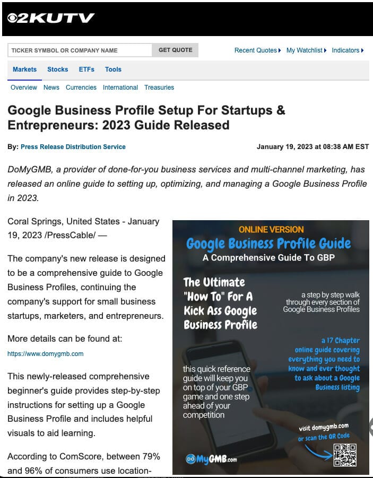Open the Currencies link
The height and width of the screenshot is (478, 373).
coord(81,88)
